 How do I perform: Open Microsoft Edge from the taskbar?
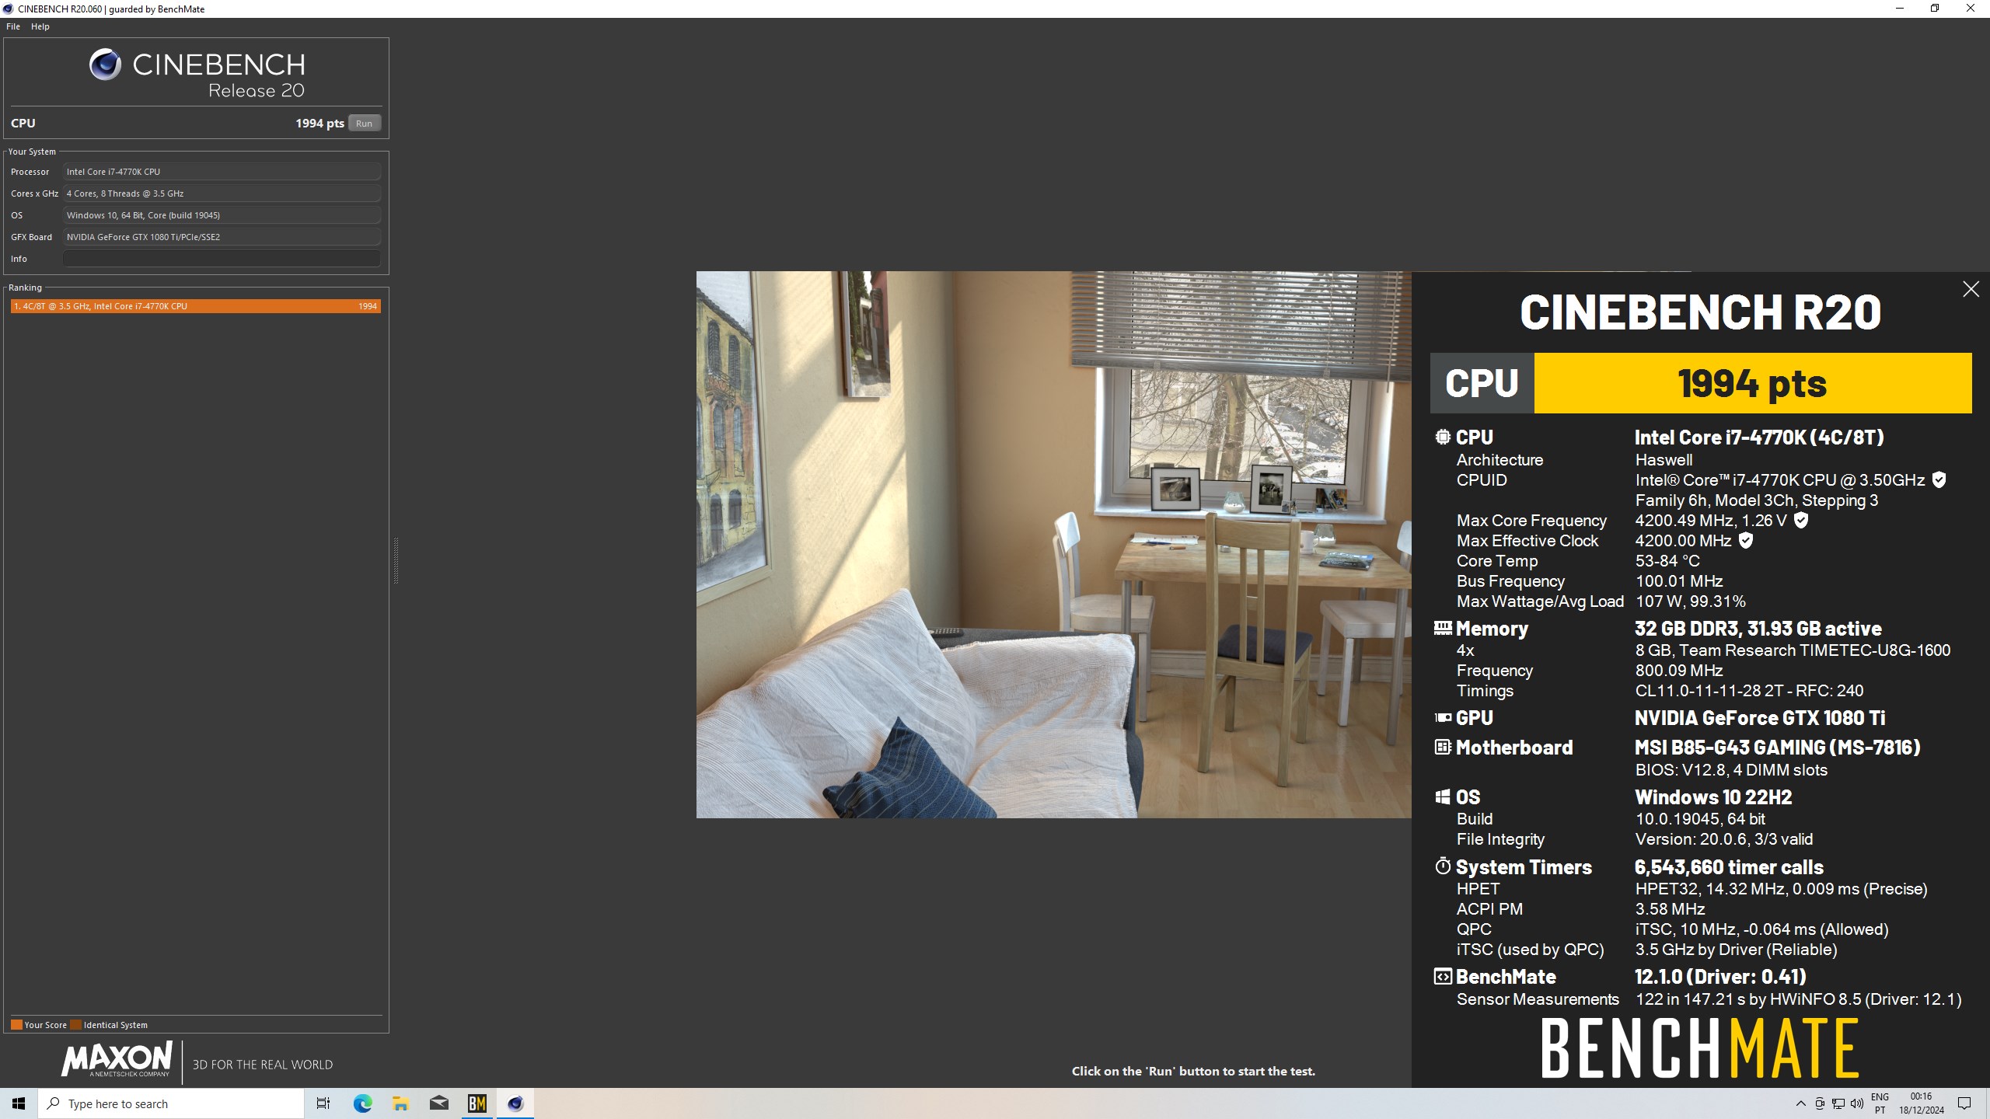(362, 1103)
